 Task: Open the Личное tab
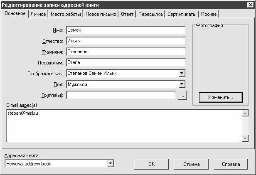coord(38,14)
